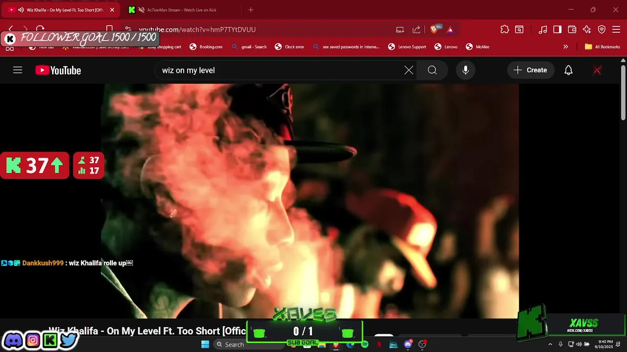Install app or cast icon in address bar
Image resolution: width=627 pixels, height=352 pixels.
tap(400, 29)
